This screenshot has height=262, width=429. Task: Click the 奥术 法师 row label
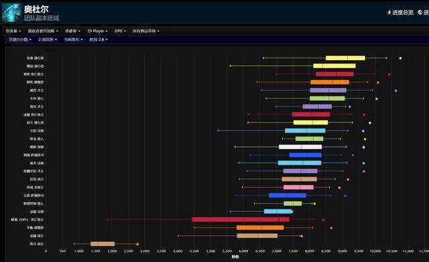37,163
